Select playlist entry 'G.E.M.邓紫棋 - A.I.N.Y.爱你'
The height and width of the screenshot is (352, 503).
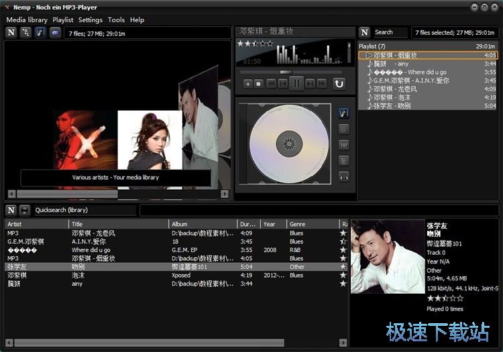pos(427,80)
